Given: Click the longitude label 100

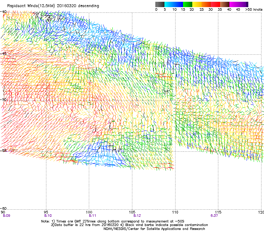Looking at the screenshot, I should [x=89, y=212].
